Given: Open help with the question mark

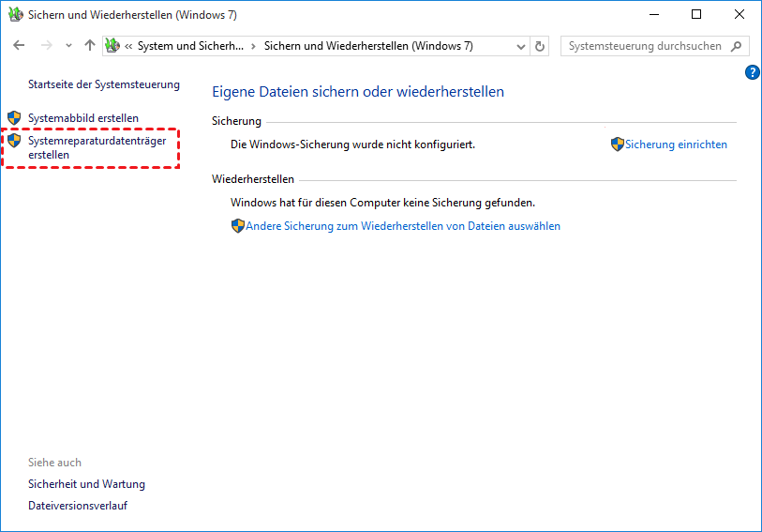Looking at the screenshot, I should point(752,72).
